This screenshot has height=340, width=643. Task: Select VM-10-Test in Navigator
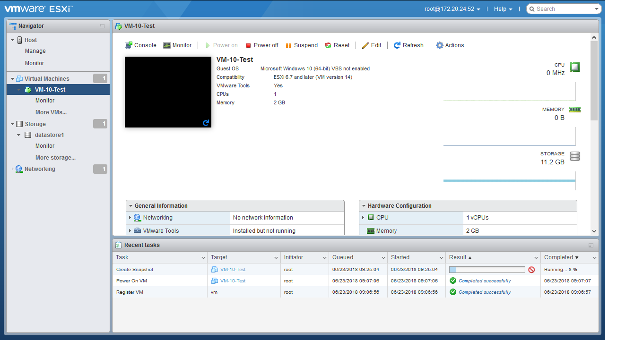point(58,90)
